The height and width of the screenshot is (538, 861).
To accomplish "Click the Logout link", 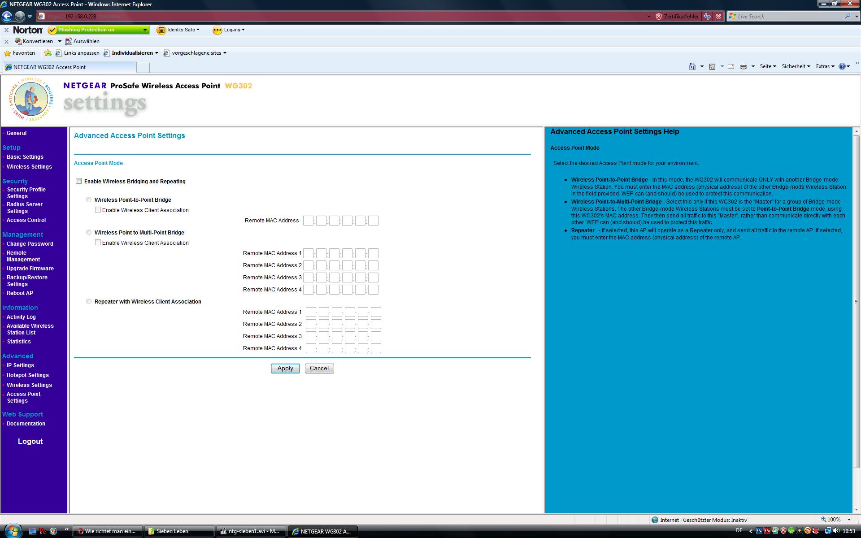I will 30,441.
